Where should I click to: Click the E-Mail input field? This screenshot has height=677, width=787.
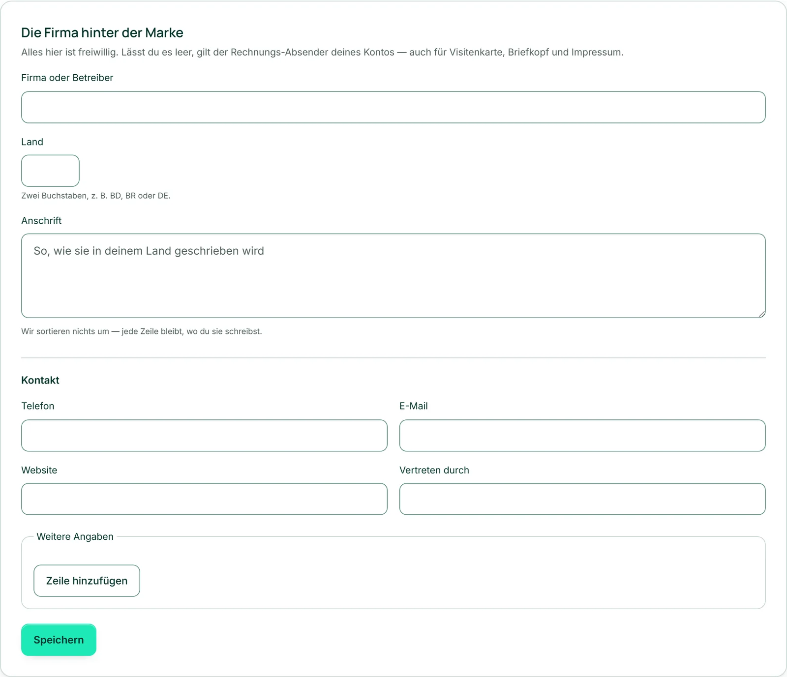tap(582, 436)
